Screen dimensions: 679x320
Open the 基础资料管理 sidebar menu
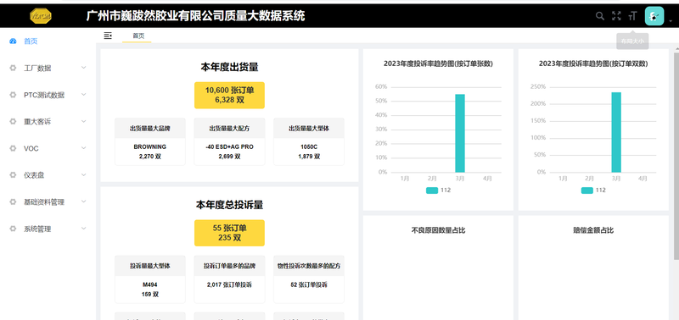48,202
